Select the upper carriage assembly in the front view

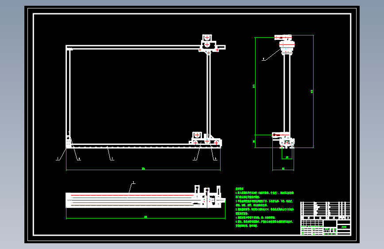(x=208, y=44)
